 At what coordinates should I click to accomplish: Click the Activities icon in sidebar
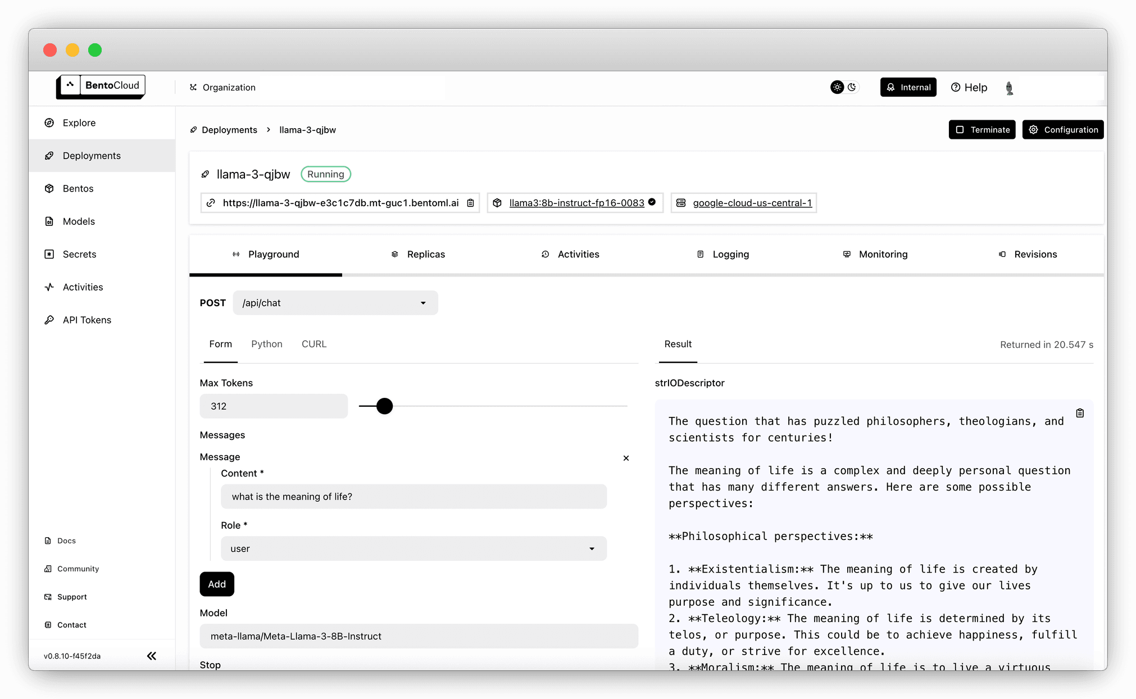pyautogui.click(x=51, y=287)
